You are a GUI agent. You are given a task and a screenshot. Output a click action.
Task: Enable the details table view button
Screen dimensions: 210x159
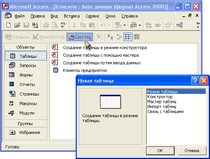pos(137,37)
